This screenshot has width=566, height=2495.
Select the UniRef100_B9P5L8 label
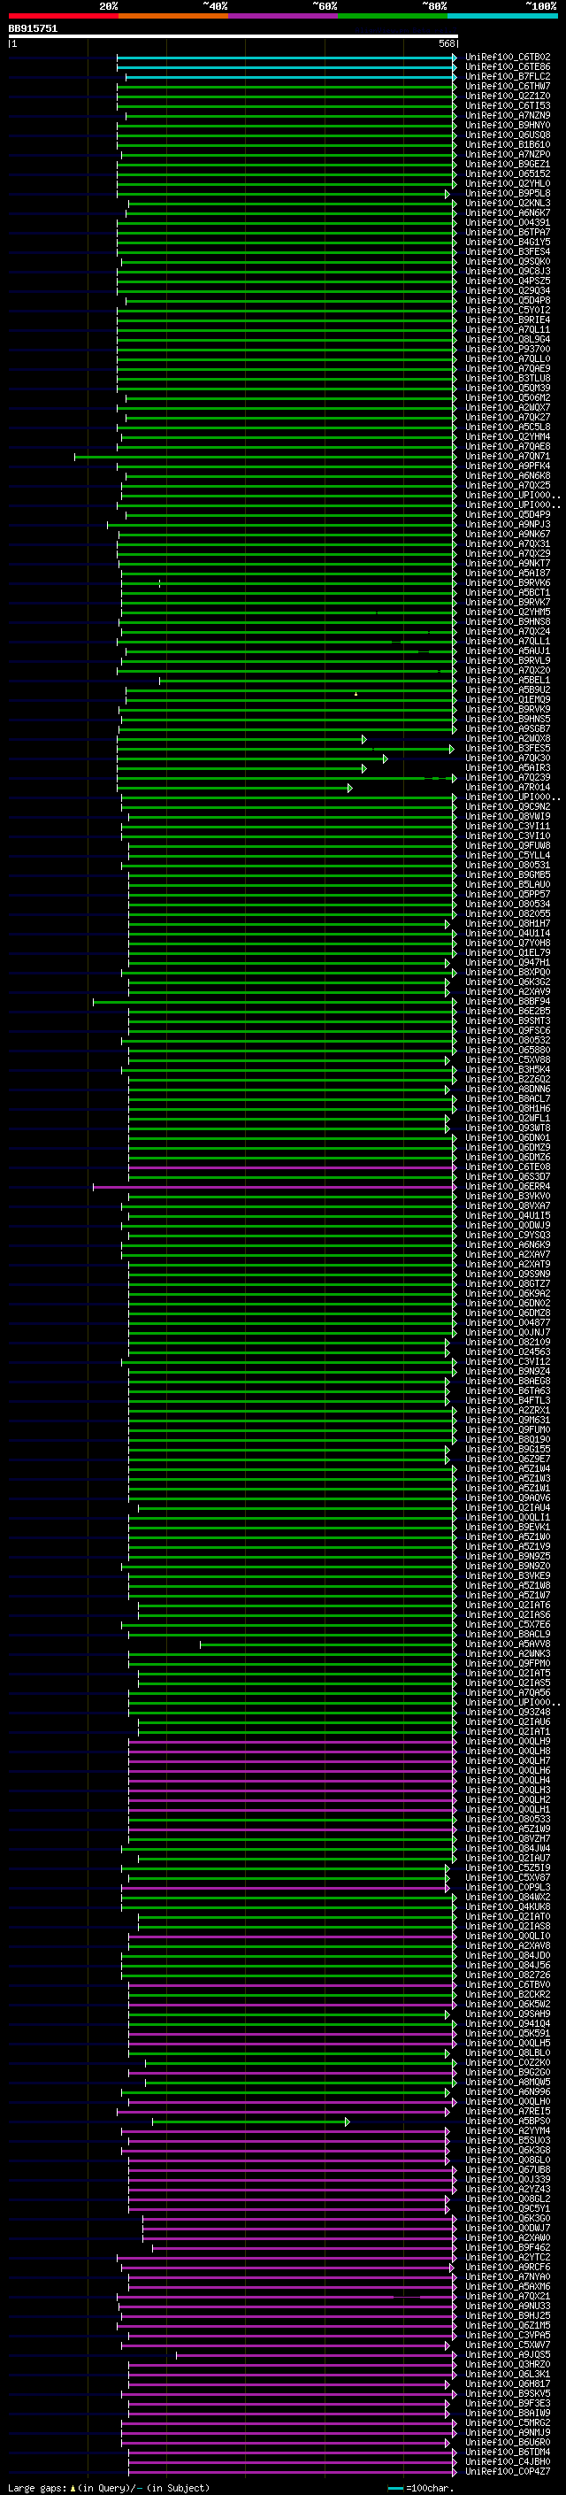point(508,194)
